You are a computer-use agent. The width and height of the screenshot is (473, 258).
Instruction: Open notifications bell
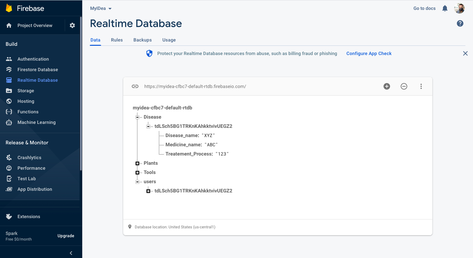[x=445, y=8]
